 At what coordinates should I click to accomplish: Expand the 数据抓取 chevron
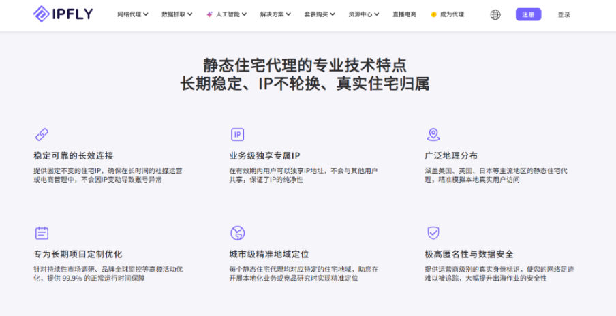tap(189, 14)
